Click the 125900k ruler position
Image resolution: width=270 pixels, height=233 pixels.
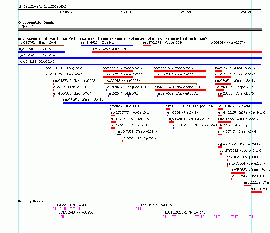pyautogui.click(x=126, y=12)
